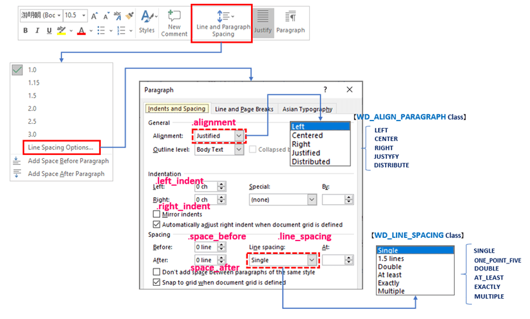The width and height of the screenshot is (530, 319).
Task: Open the Styles gallery
Action: click(147, 22)
